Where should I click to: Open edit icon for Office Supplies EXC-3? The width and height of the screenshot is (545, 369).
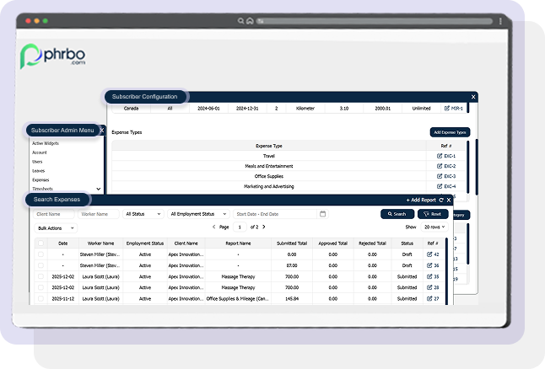[439, 176]
